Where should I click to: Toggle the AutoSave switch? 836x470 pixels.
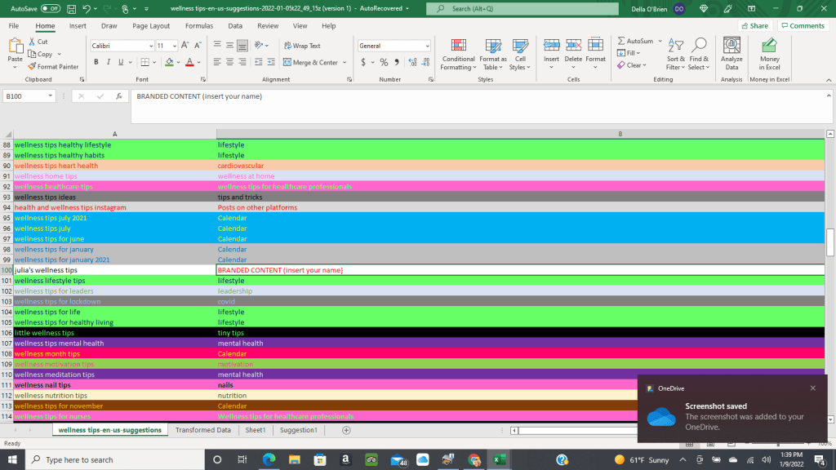point(50,8)
